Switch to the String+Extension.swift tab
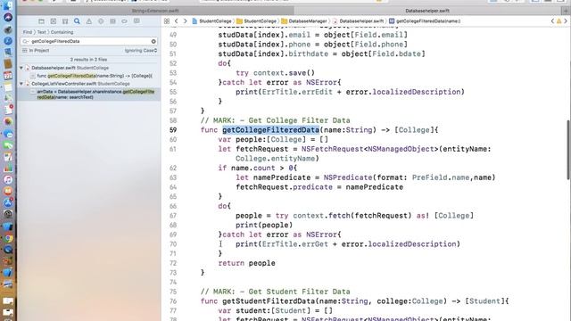The width and height of the screenshot is (571, 321). (x=155, y=11)
